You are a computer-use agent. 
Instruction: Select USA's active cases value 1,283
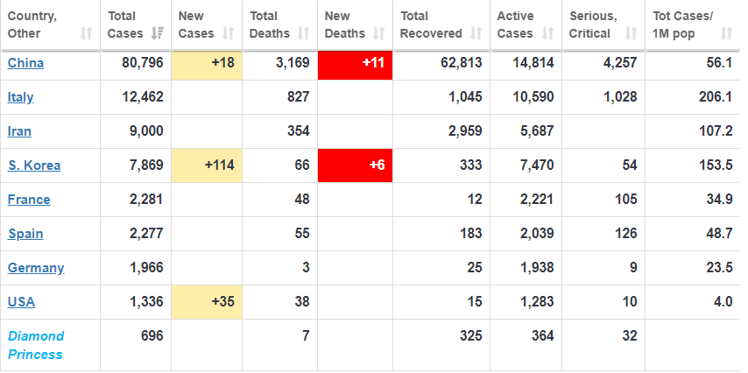click(x=537, y=302)
